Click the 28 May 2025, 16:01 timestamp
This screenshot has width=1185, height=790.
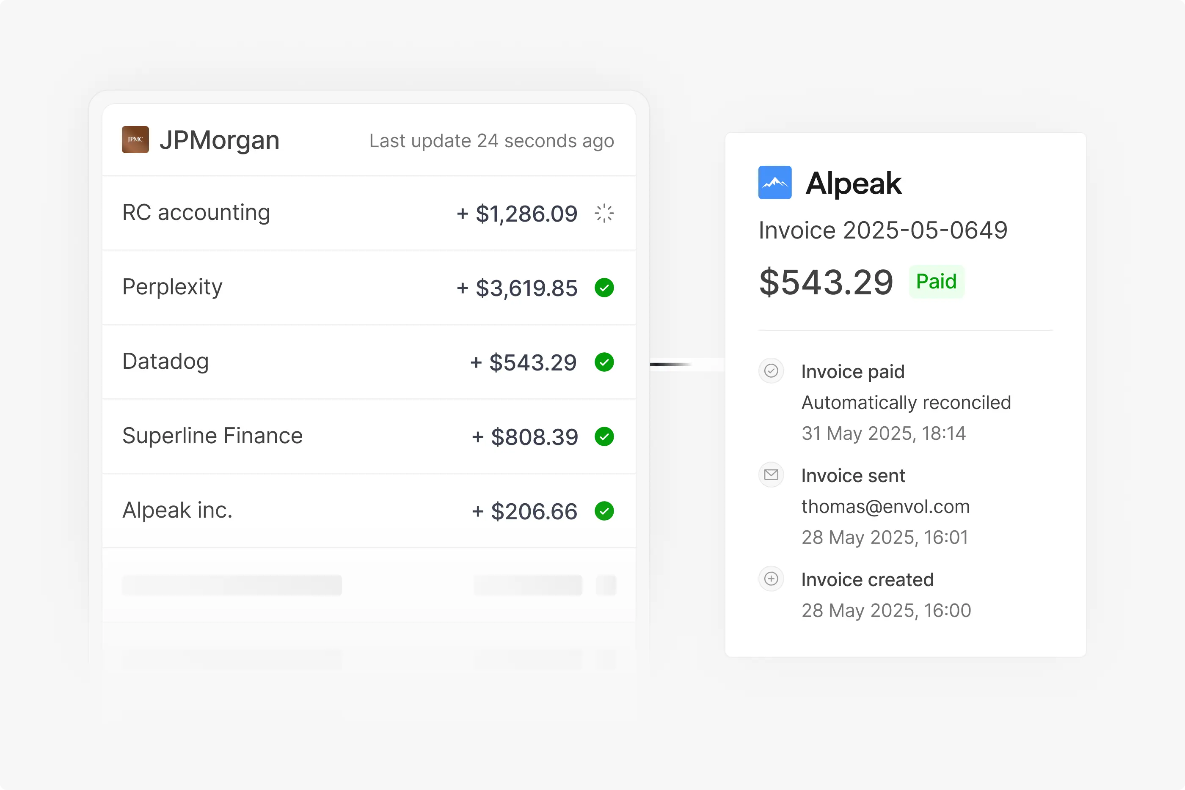(885, 537)
